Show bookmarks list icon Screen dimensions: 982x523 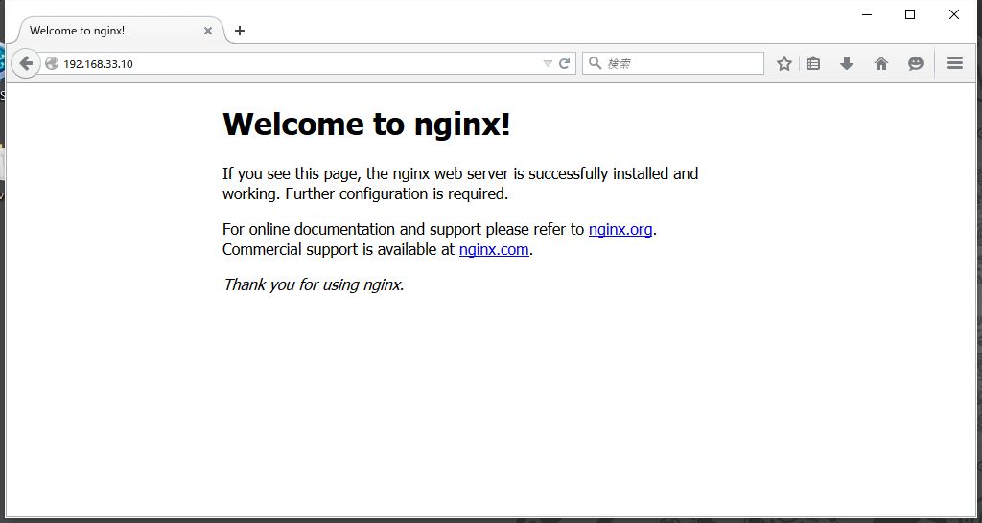click(813, 63)
